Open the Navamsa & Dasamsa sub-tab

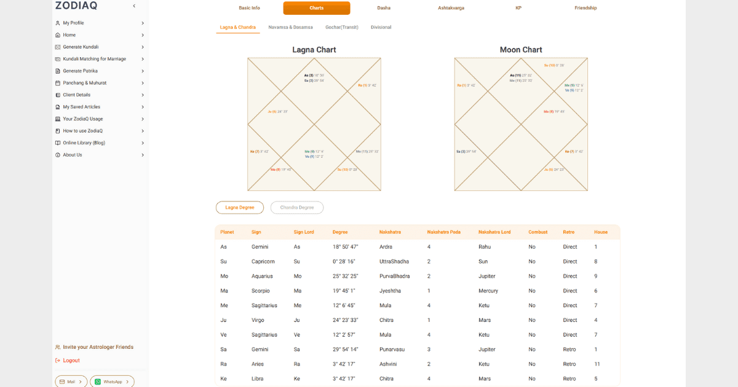(x=290, y=27)
